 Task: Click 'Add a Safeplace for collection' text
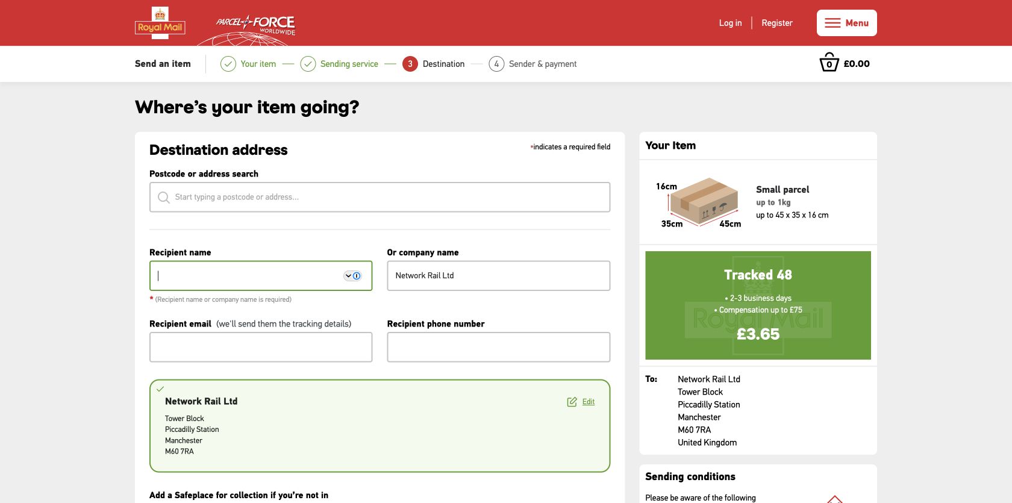coord(239,495)
